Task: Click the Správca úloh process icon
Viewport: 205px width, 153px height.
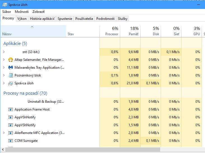Action: [x=11, y=83]
